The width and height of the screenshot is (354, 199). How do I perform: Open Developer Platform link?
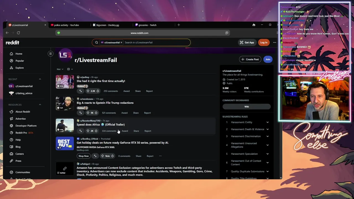[26, 126]
